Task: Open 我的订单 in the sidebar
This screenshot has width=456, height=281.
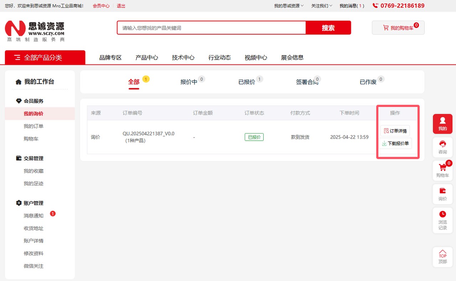Action: pos(33,126)
